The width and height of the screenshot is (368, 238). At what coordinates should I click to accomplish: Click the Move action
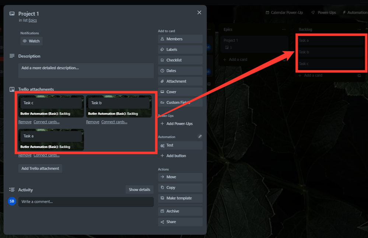(x=180, y=177)
